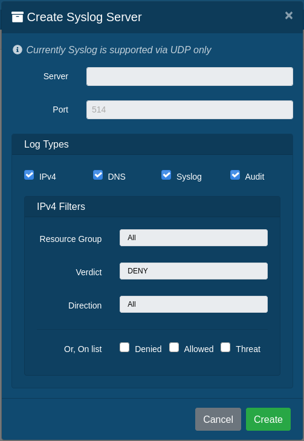Disable the Audit log type checkbox

tap(235, 175)
